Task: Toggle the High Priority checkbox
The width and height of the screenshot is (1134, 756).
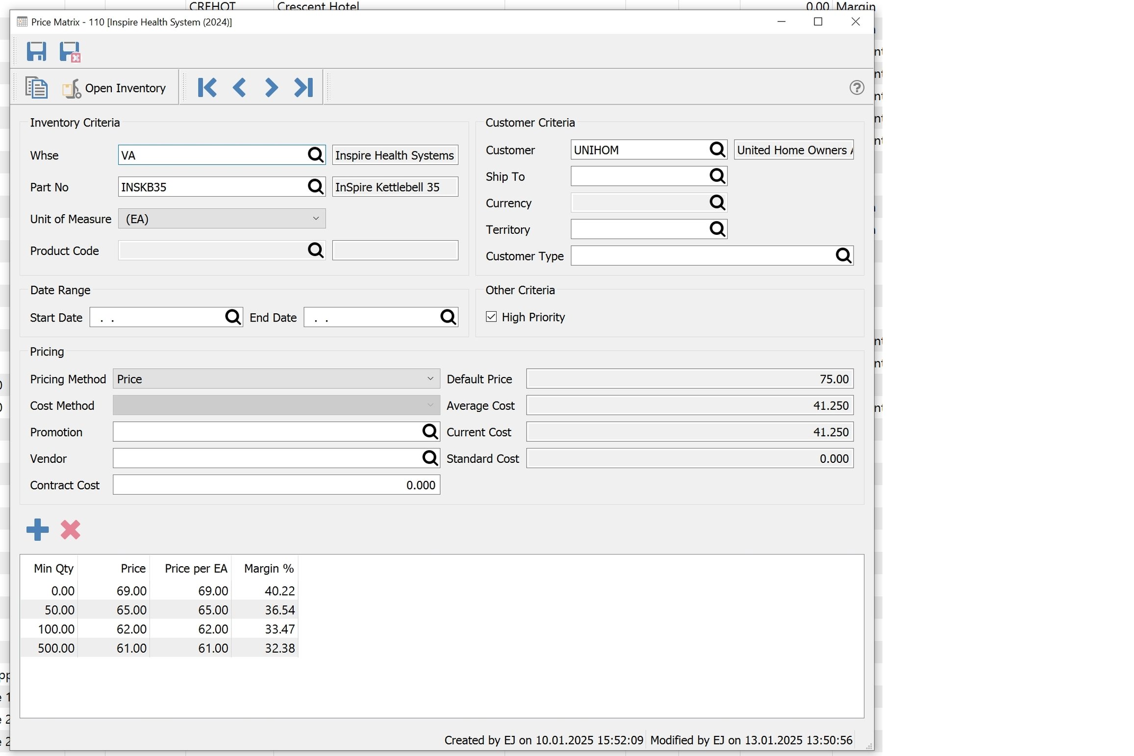Action: pyautogui.click(x=491, y=317)
